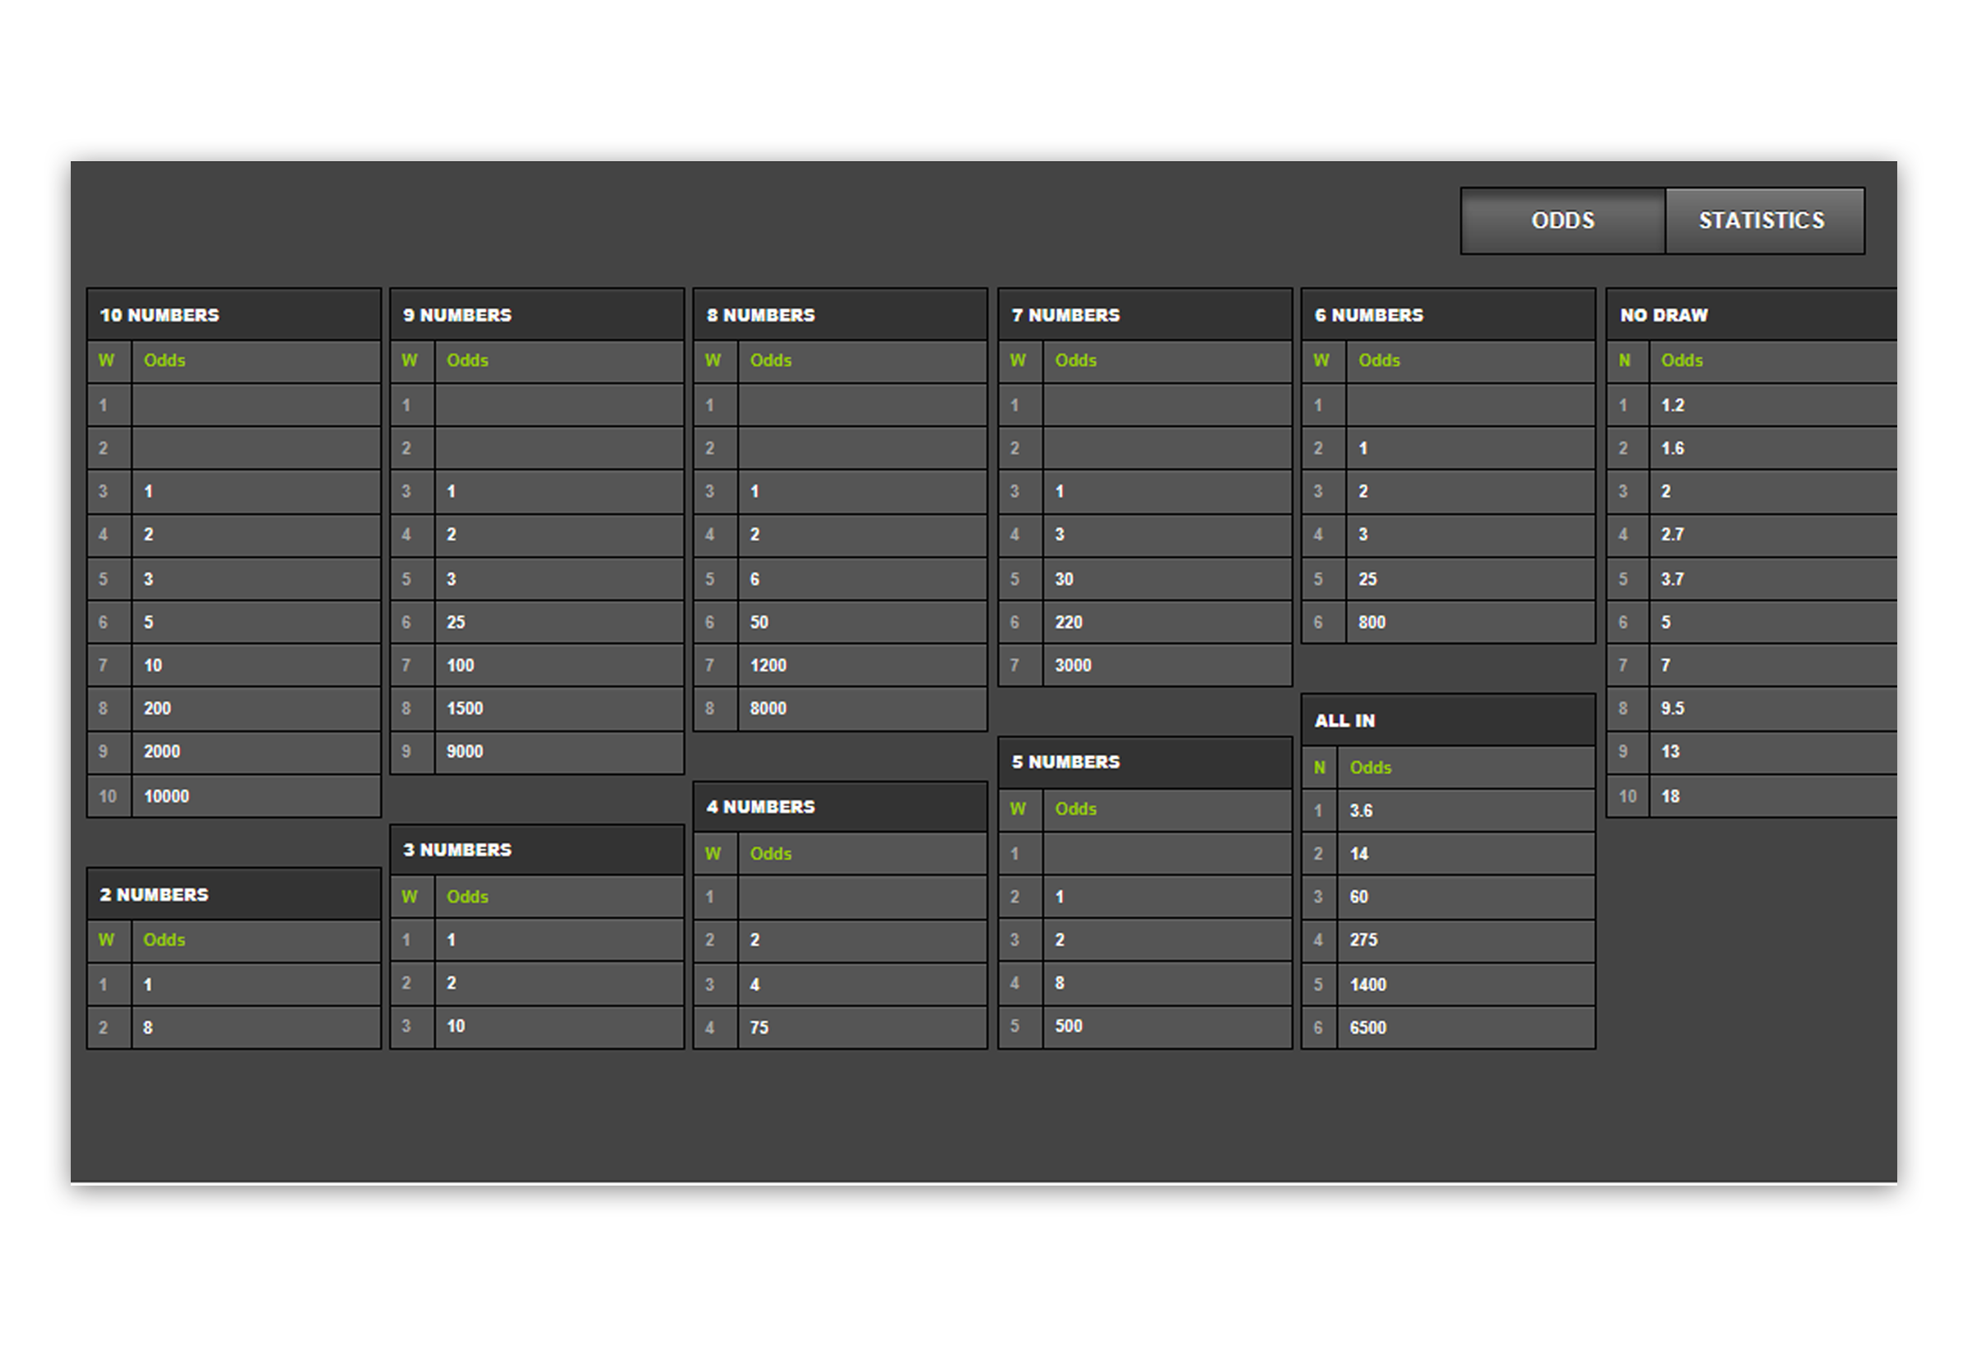1968x1346 pixels.
Task: Click Odds column header in 10 NUMBERS
Action: [256, 361]
